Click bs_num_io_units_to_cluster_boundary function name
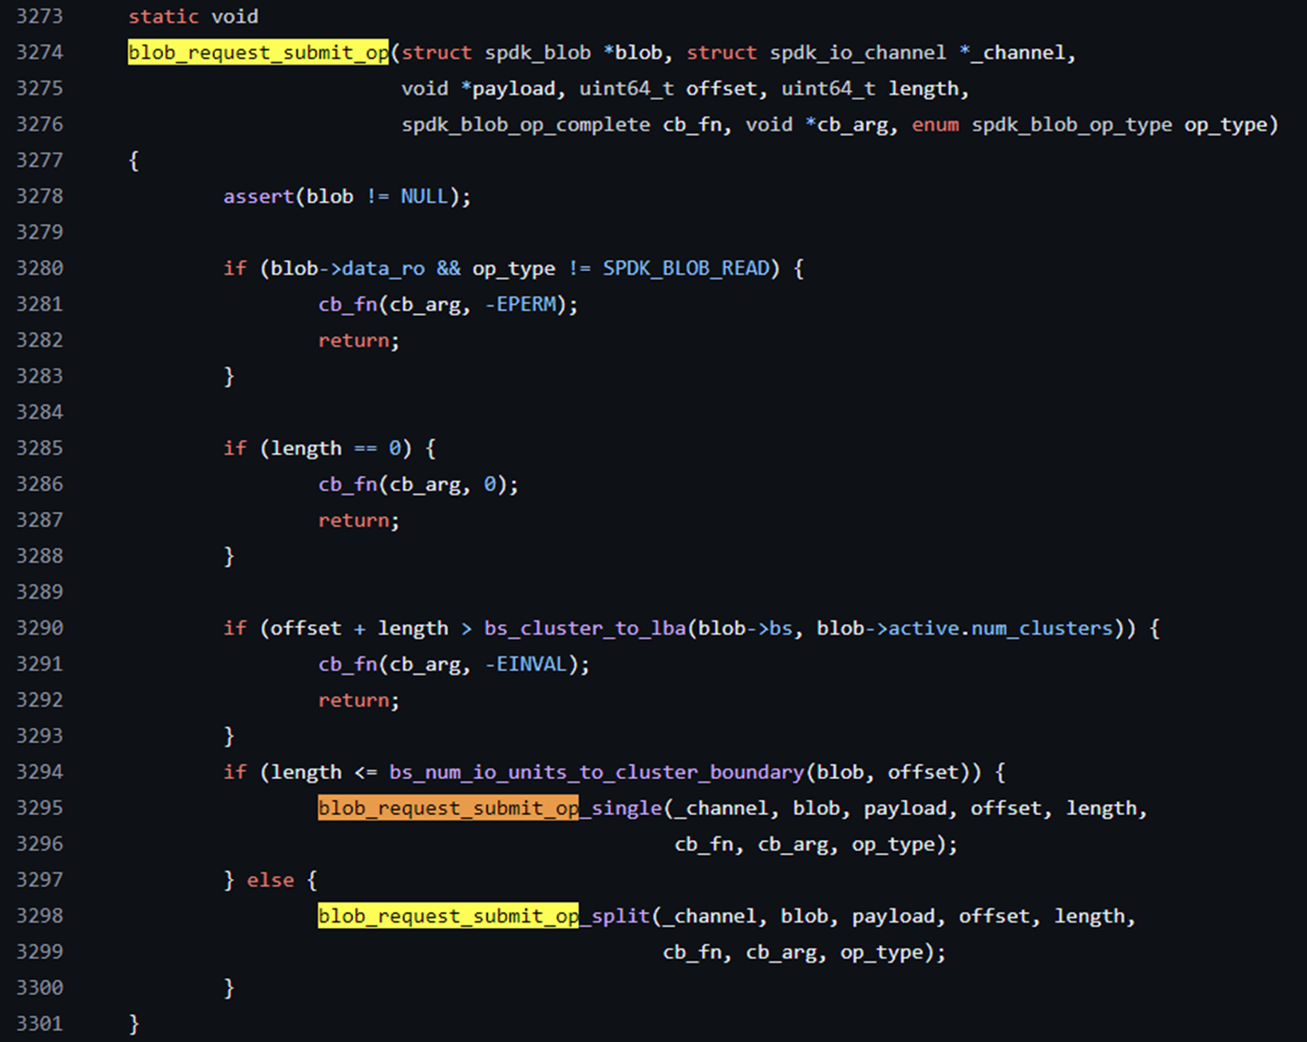 point(597,772)
